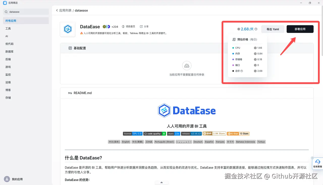Screen dimensions: 323x185
Task: Click the help icon beside 总价
Action: pos(242,71)
